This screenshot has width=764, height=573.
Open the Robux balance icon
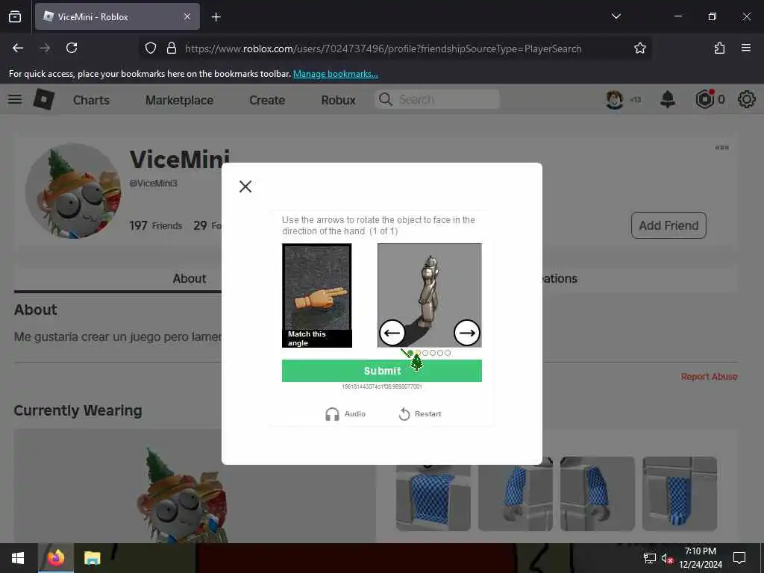tap(704, 99)
